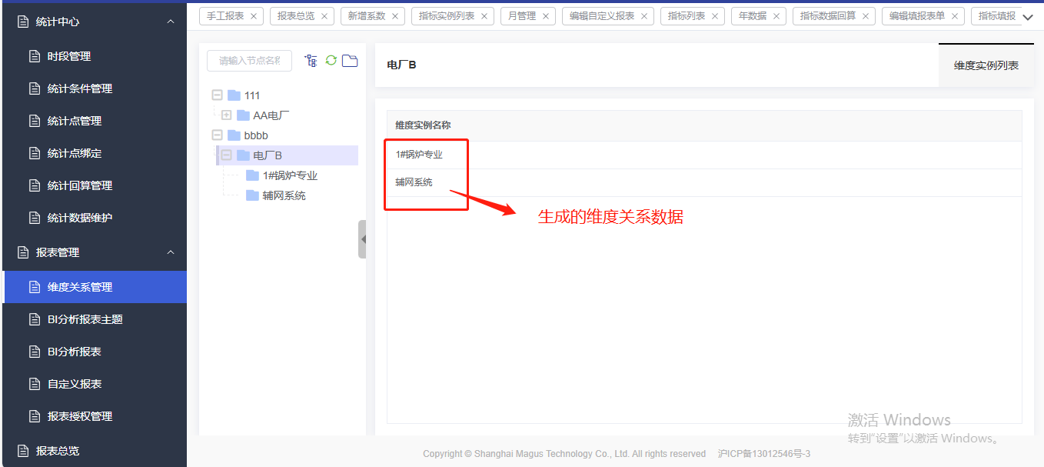Select the 辅网系统 tree node

(x=284, y=195)
